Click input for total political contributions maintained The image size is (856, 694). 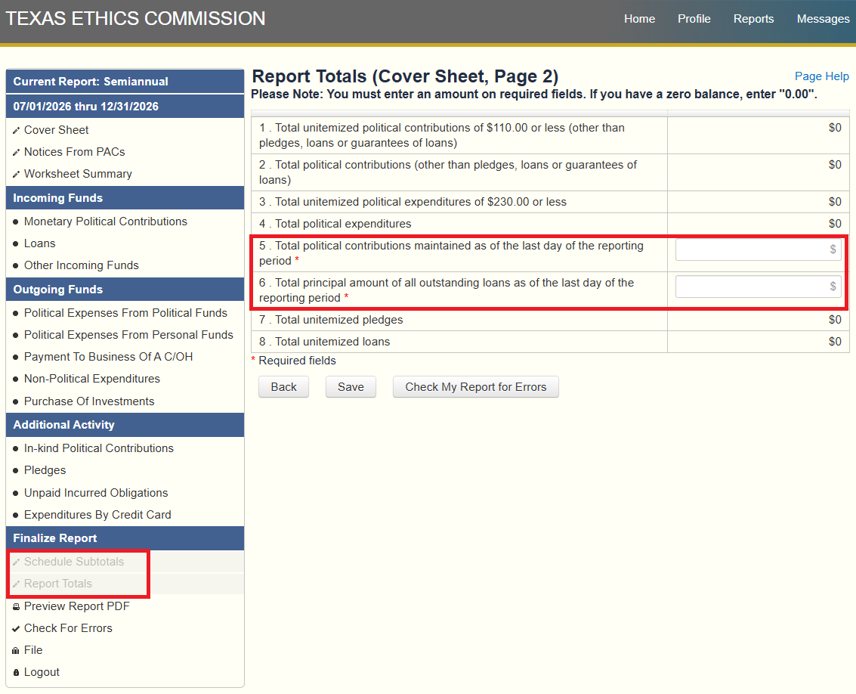759,249
